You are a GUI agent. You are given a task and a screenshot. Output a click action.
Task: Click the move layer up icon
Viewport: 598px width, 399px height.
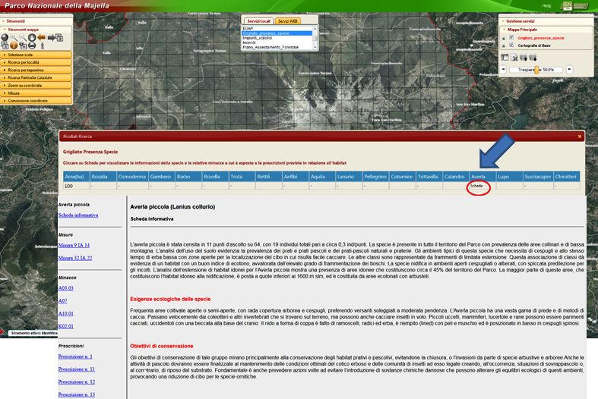pos(524,58)
